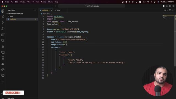Toggle the primary side bar layout

(x=164, y=6)
